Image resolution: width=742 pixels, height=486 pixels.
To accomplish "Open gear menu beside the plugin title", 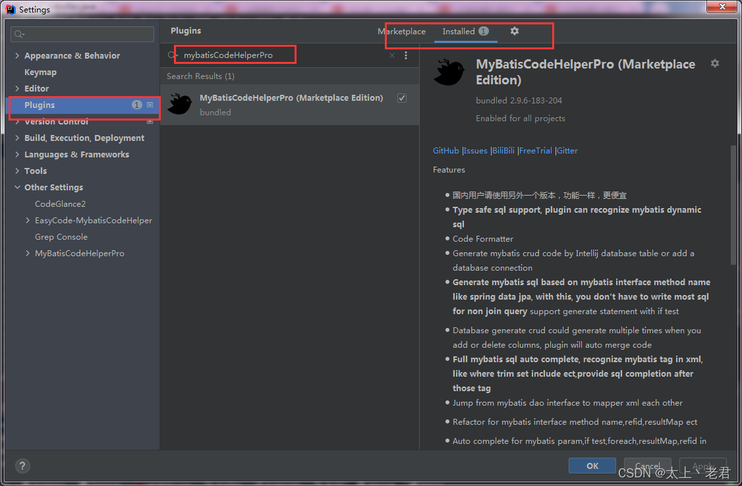I will click(714, 63).
